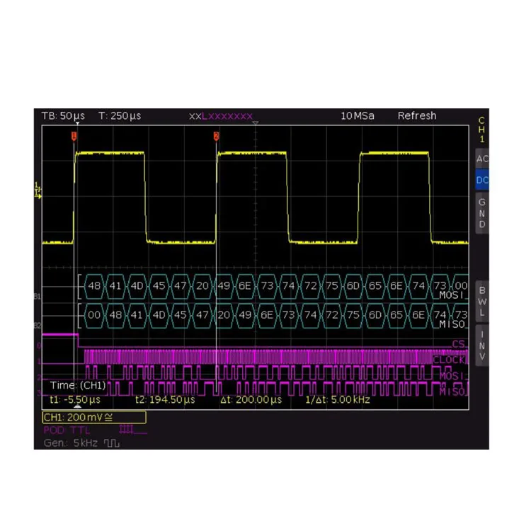Click the 1/Δt: 5.00kHz readout
The height and width of the screenshot is (531, 531).
337,400
